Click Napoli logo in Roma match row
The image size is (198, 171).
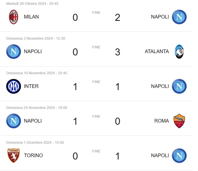[x=13, y=121]
